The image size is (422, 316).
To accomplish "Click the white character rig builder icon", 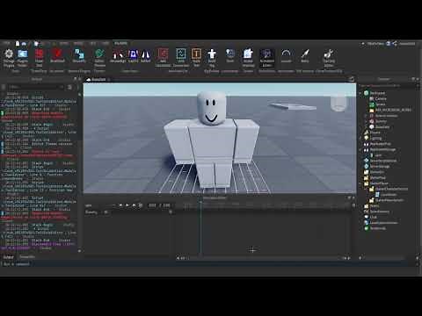I will point(212,54).
